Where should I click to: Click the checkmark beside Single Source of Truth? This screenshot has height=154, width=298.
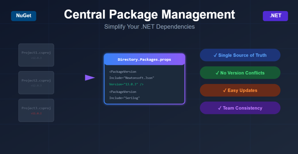[x=215, y=55]
